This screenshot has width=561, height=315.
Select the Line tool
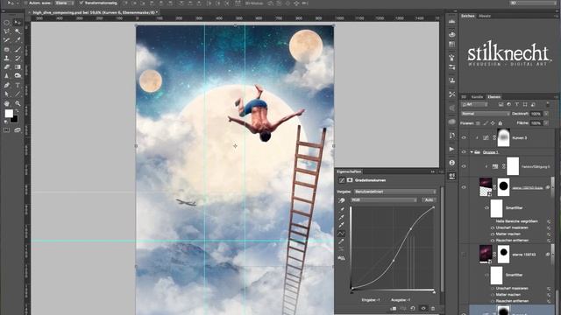(x=18, y=94)
